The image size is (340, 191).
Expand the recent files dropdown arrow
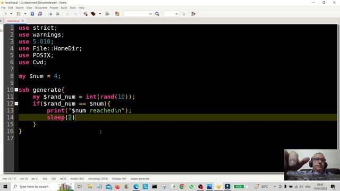click(25, 14)
